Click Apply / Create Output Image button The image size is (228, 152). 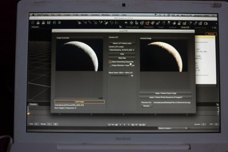point(166,93)
